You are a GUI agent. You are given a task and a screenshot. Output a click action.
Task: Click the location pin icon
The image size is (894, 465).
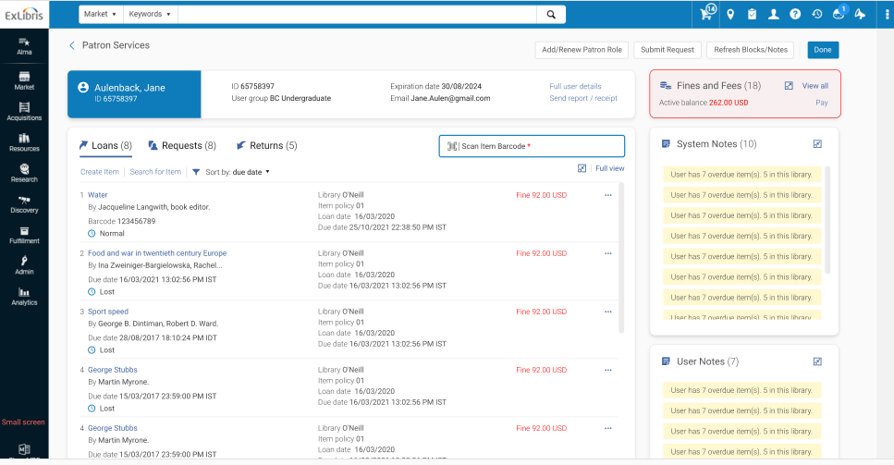tap(730, 15)
